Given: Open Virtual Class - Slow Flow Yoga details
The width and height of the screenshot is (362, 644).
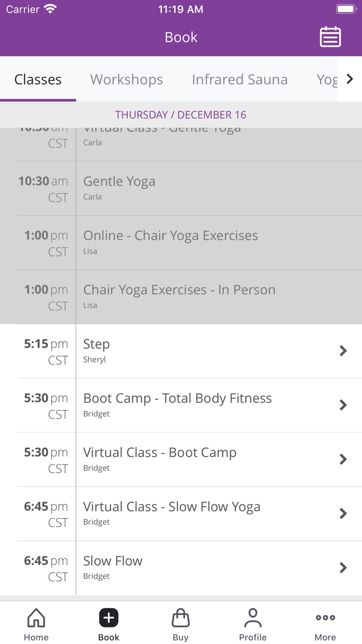Looking at the screenshot, I should pyautogui.click(x=181, y=514).
